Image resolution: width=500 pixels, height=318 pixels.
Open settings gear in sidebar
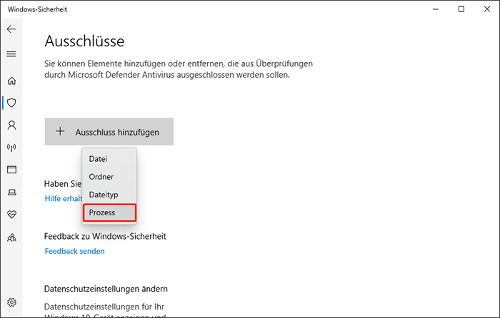[x=11, y=302]
